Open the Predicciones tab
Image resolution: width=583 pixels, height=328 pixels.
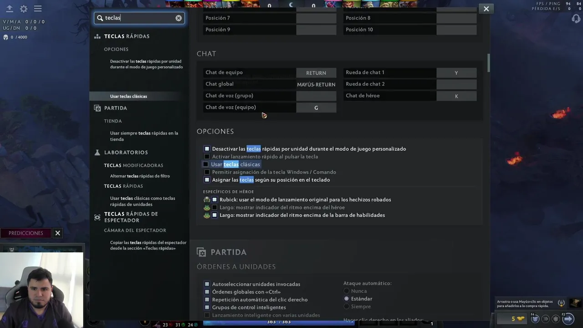[x=26, y=233]
